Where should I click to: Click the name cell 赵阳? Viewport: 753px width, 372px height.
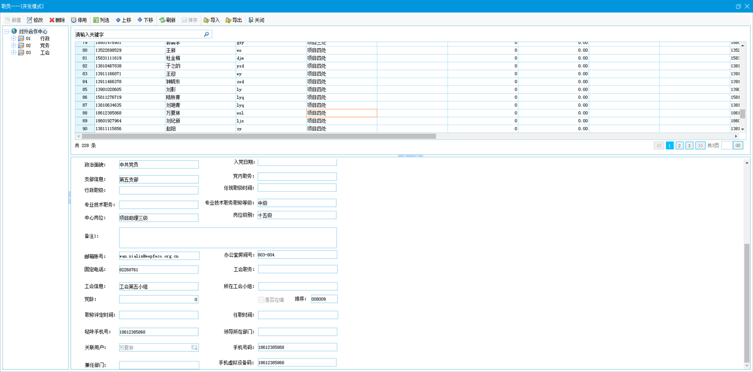[x=200, y=129]
